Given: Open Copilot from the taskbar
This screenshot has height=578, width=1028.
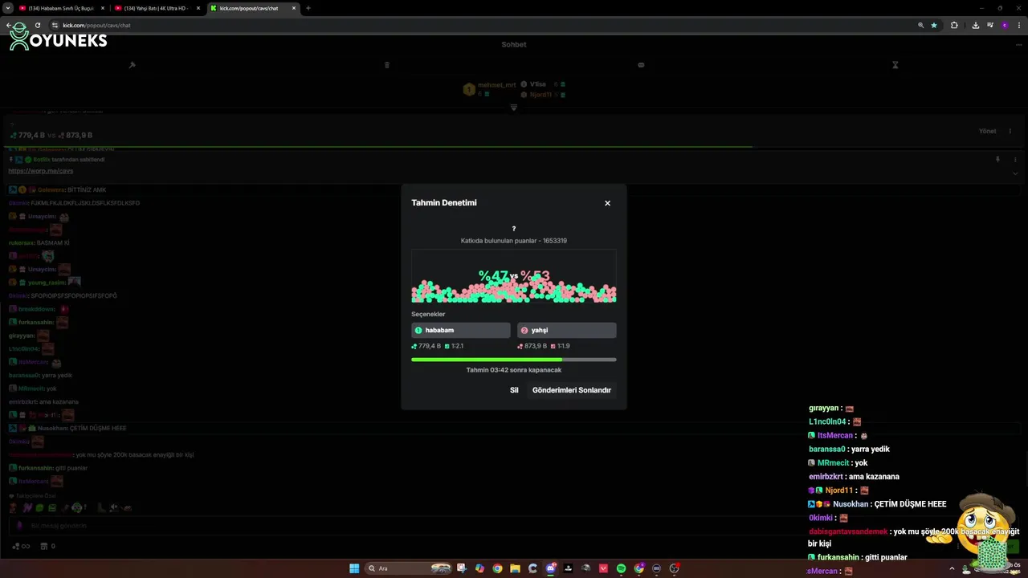Looking at the screenshot, I should point(479,568).
